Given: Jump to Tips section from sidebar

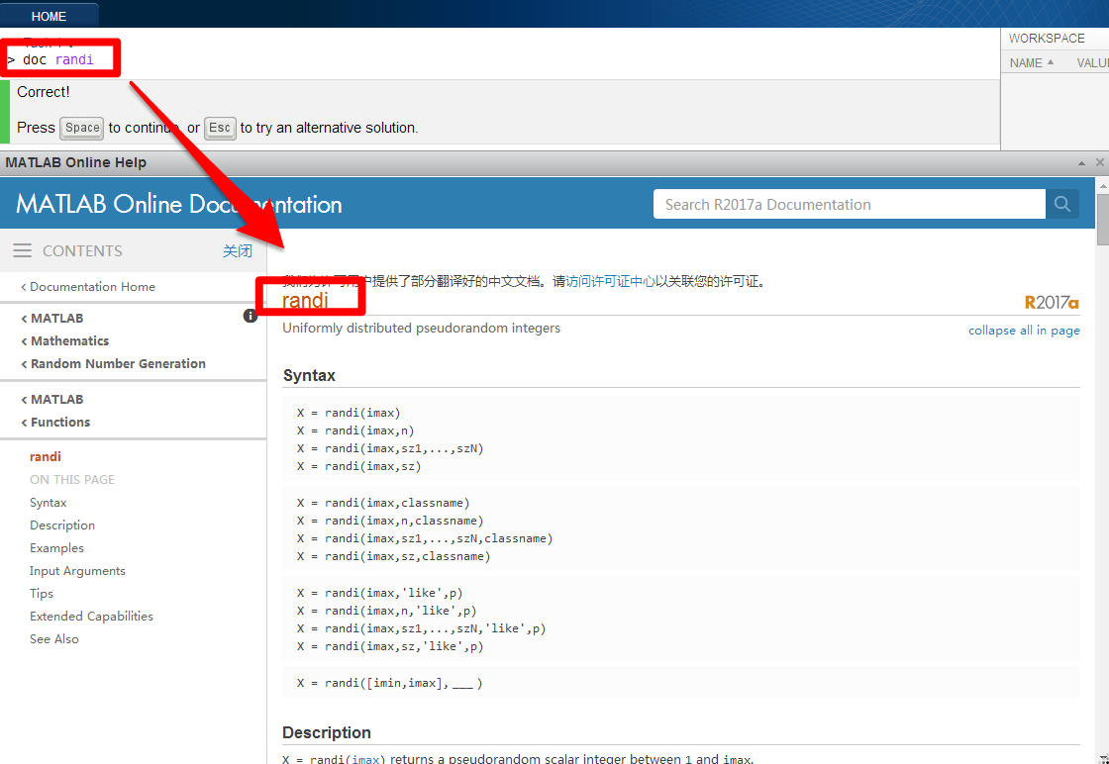Looking at the screenshot, I should pyautogui.click(x=41, y=593).
